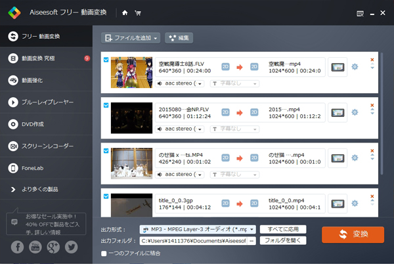Viewport: 394px width, 264px height.
Task: Expand より多くの製品 in sidebar
Action: click(46, 189)
